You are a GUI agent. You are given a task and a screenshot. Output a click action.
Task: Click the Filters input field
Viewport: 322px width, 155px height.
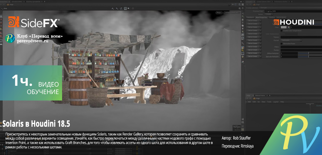click(301, 47)
